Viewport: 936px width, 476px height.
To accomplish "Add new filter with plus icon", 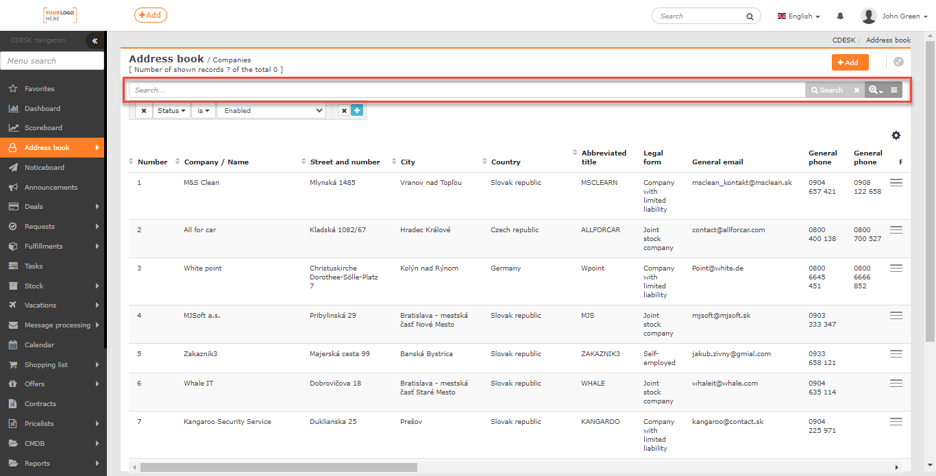I will point(357,110).
